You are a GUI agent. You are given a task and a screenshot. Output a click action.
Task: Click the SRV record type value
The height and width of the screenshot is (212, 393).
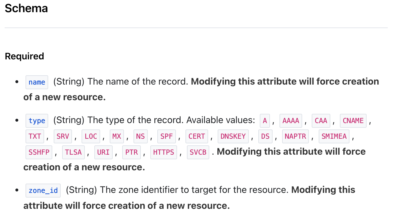(63, 136)
